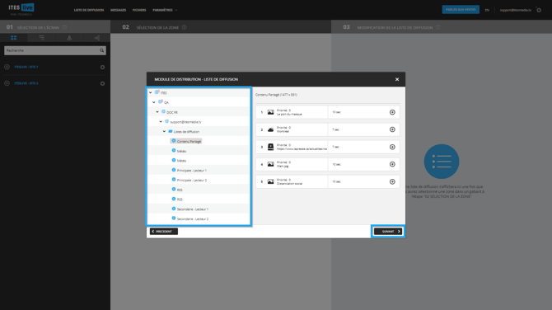
Task: Select the user tab icon
Action: point(69,38)
